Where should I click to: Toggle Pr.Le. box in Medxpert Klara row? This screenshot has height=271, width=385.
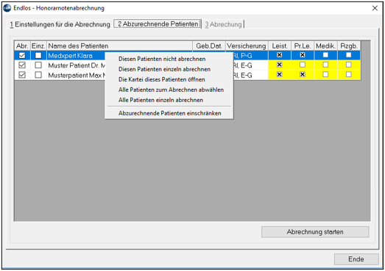(303, 55)
